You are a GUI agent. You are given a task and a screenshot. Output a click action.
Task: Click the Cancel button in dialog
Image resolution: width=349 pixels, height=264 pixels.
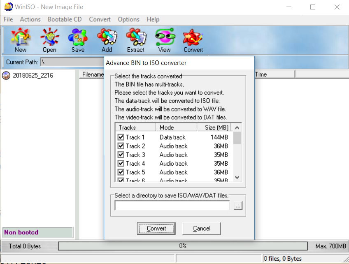tap(202, 228)
